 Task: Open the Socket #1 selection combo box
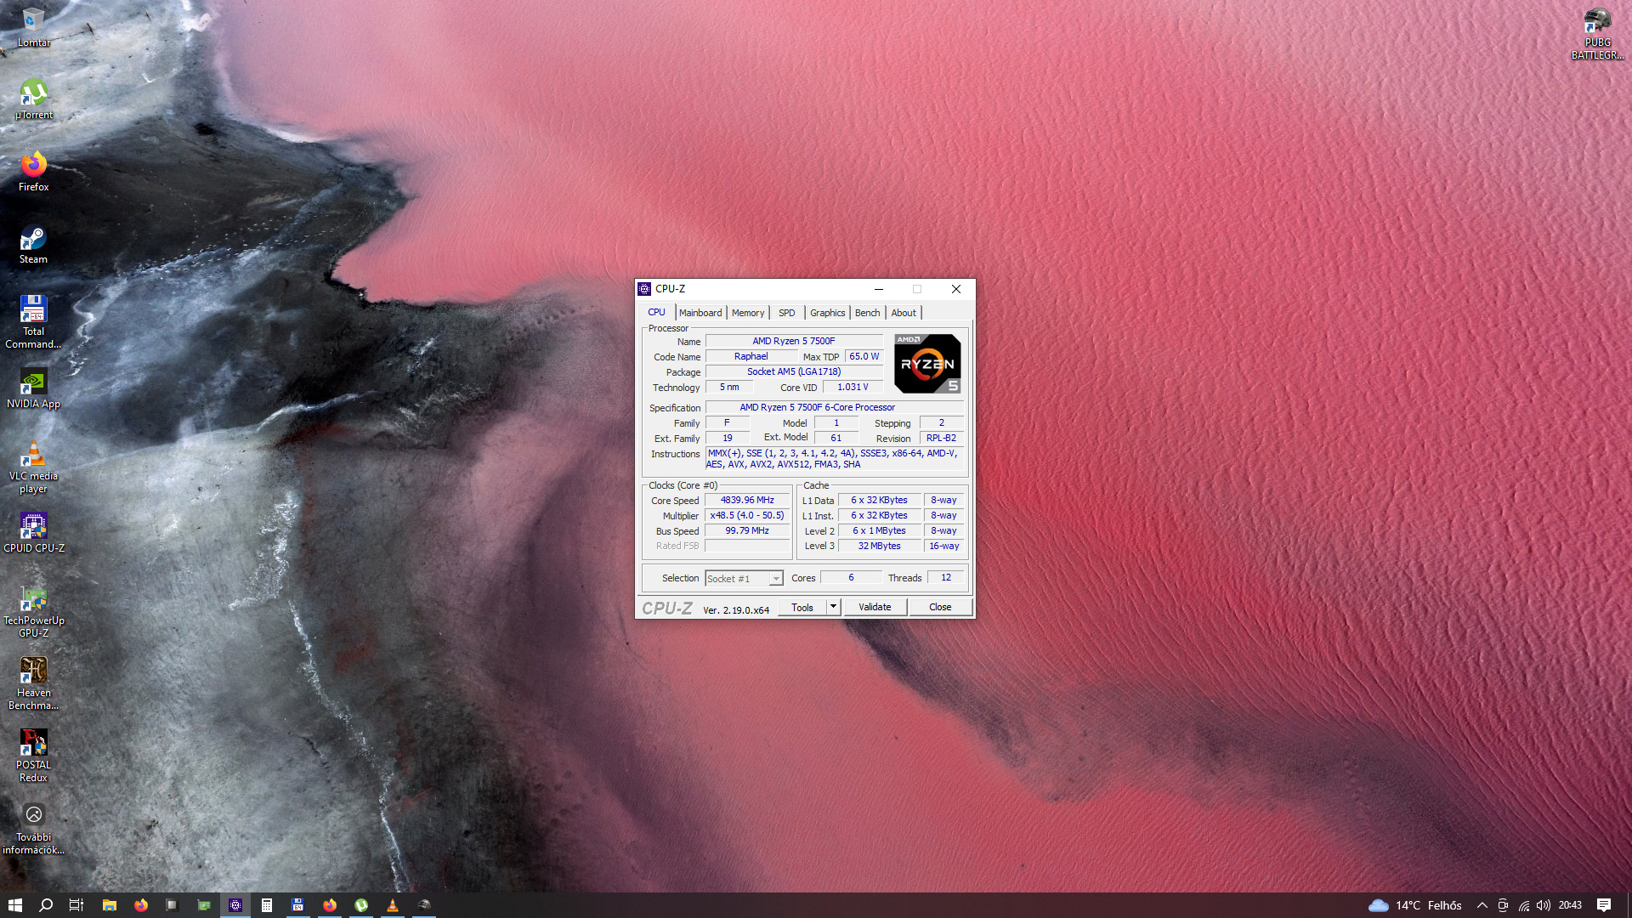tap(744, 579)
